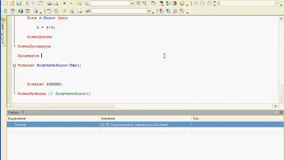Click the horizontal scrollbar left arrow
The image size is (285, 160).
10,106
